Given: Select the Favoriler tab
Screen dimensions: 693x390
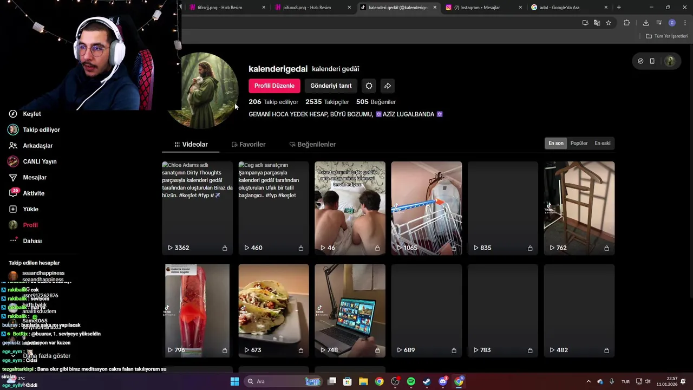Looking at the screenshot, I should point(249,145).
